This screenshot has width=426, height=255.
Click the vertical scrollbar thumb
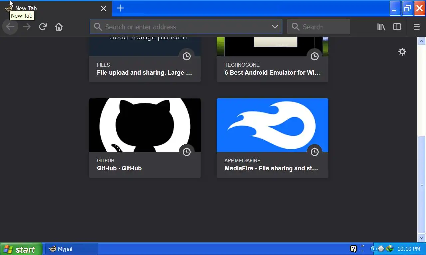422,185
